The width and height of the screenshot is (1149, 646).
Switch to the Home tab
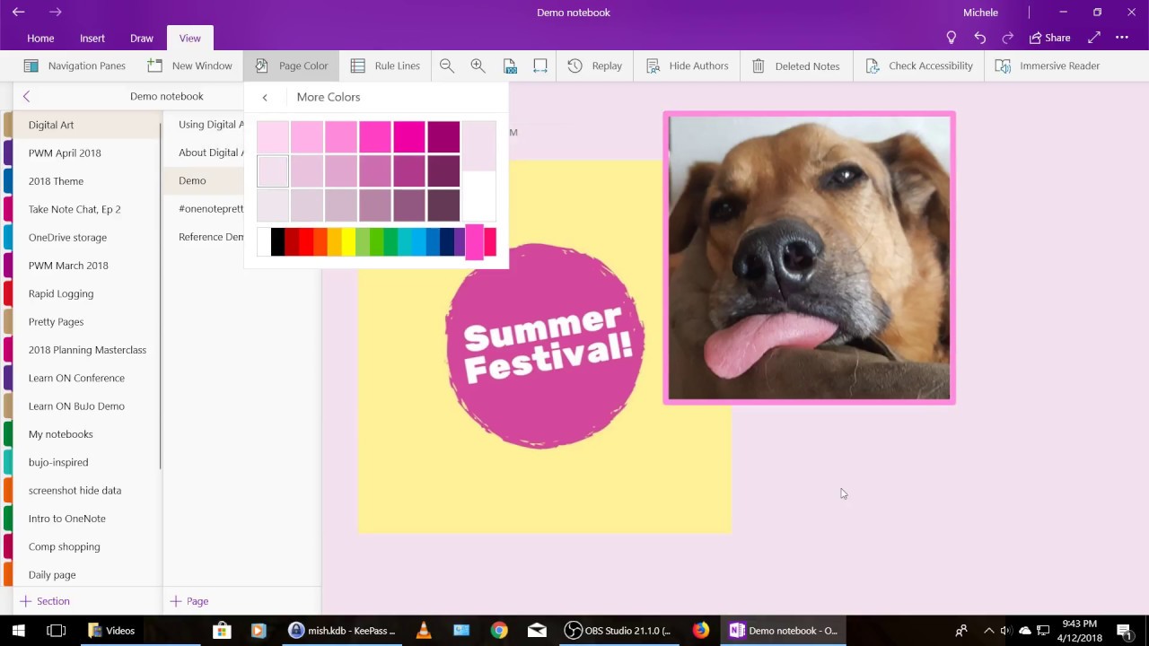[x=40, y=38]
